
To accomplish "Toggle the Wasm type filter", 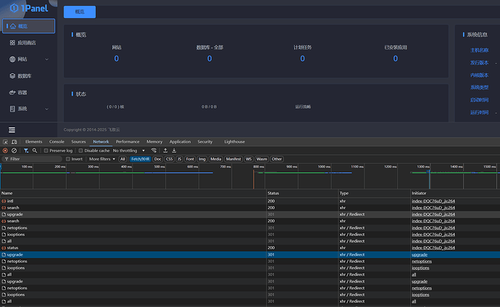I will (x=262, y=159).
